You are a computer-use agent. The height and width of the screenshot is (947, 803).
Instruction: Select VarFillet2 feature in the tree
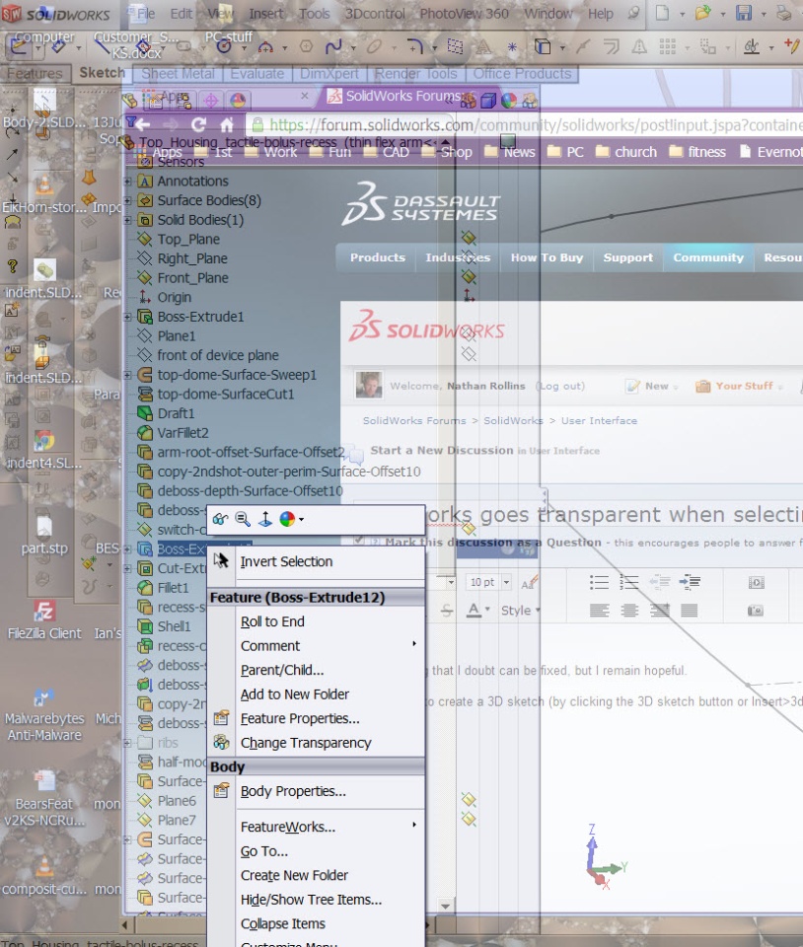click(x=182, y=433)
